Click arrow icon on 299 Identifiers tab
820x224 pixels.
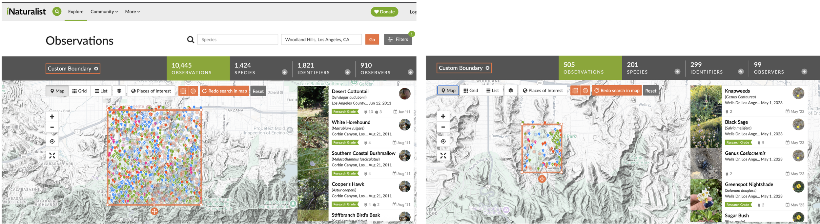pos(741,72)
